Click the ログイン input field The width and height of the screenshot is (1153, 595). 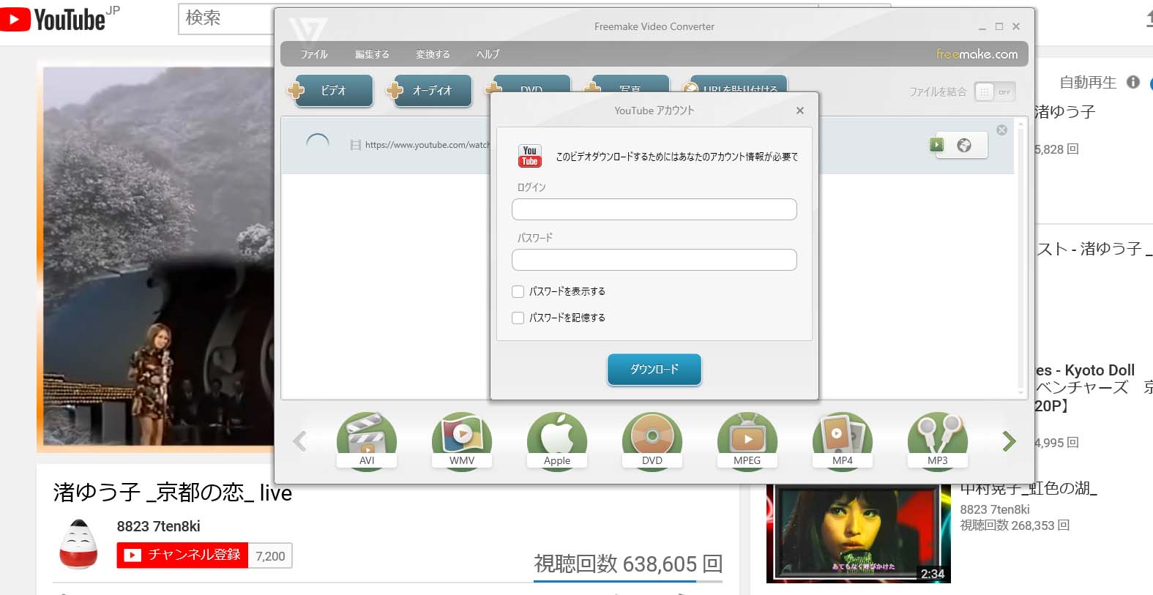(654, 209)
